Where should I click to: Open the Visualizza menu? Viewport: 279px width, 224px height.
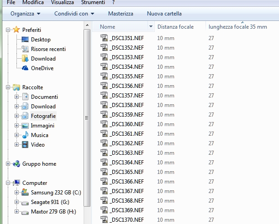pyautogui.click(x=62, y=3)
